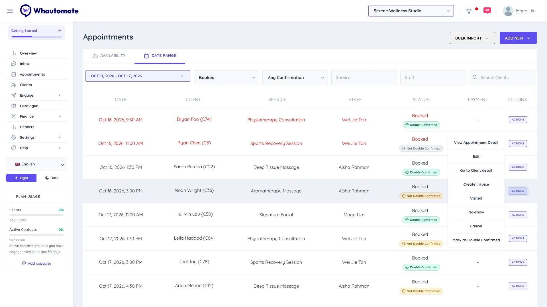Click the Service filter input field
547x307 pixels.
pyautogui.click(x=364, y=78)
